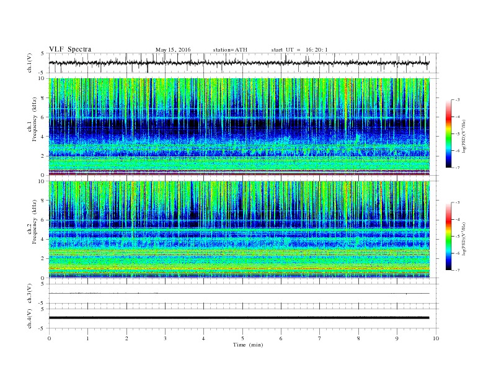Click the "1" tick on the time axis
This screenshot has height=380, width=491.
click(87, 338)
